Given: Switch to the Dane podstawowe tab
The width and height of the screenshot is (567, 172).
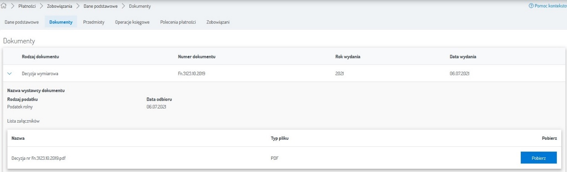Looking at the screenshot, I should [x=22, y=22].
